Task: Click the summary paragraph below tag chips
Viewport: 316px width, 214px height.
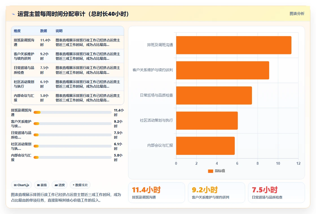Action: (66, 197)
